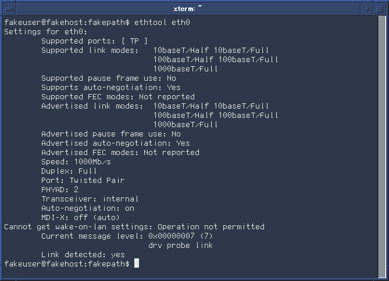Click the 'Port: Twisted Pair' line
This screenshot has width=389, height=281.
[83, 180]
